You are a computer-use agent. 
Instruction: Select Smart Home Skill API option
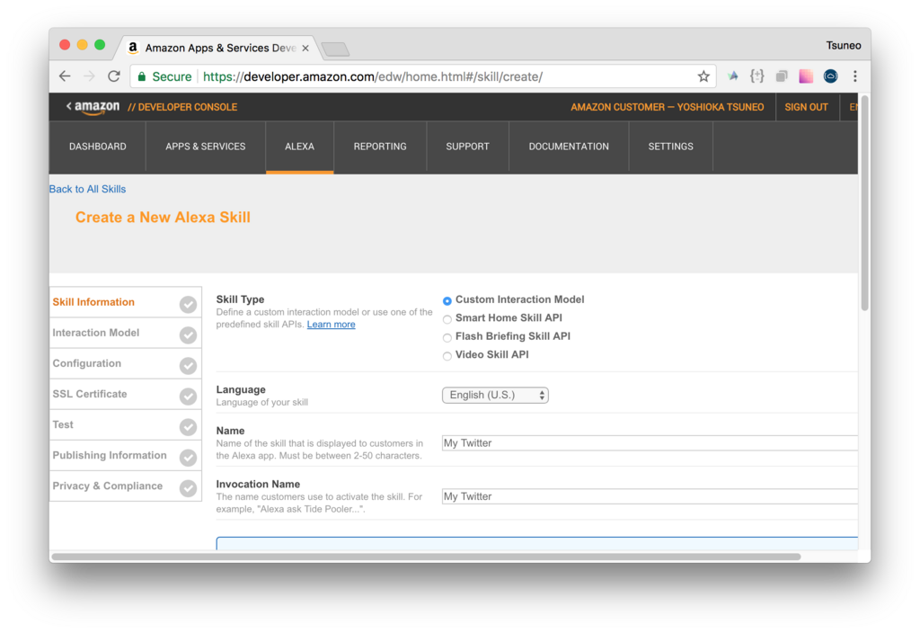tap(447, 319)
